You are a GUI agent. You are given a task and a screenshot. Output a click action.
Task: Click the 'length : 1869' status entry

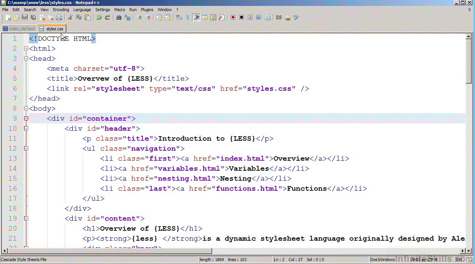coord(212,260)
